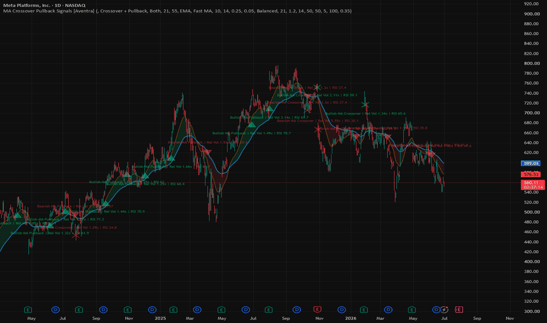Viewport: 547px width, 323px height.
Task: Select the 'Rel Vol 1.44x | RSI 70.9' label
Action: click(124, 211)
